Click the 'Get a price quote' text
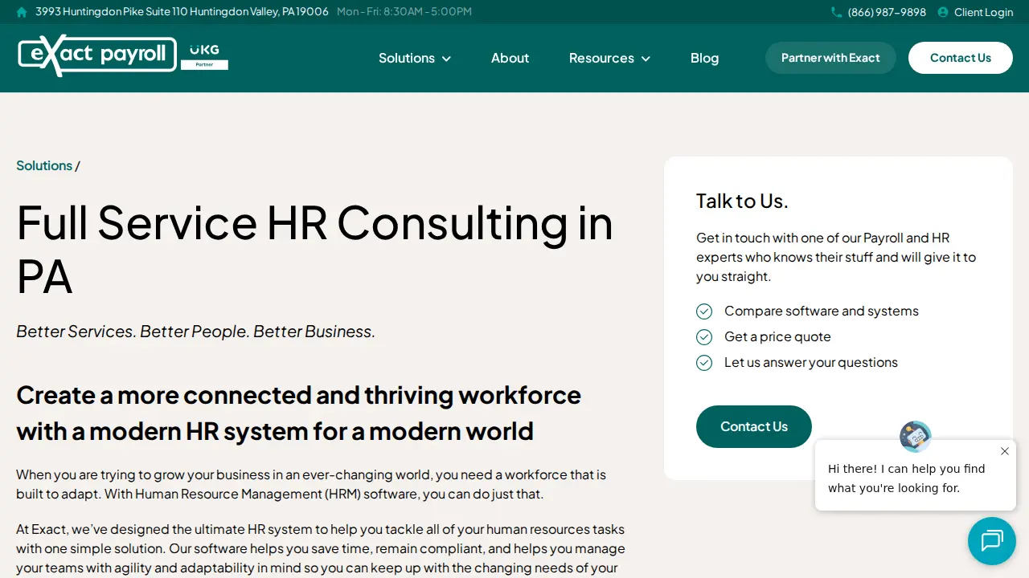 click(x=777, y=336)
